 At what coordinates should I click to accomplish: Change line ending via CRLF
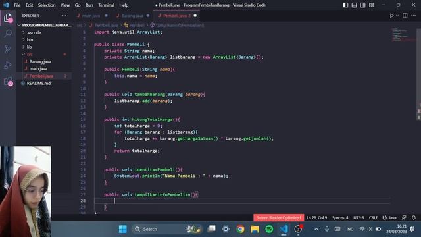[x=373, y=218]
